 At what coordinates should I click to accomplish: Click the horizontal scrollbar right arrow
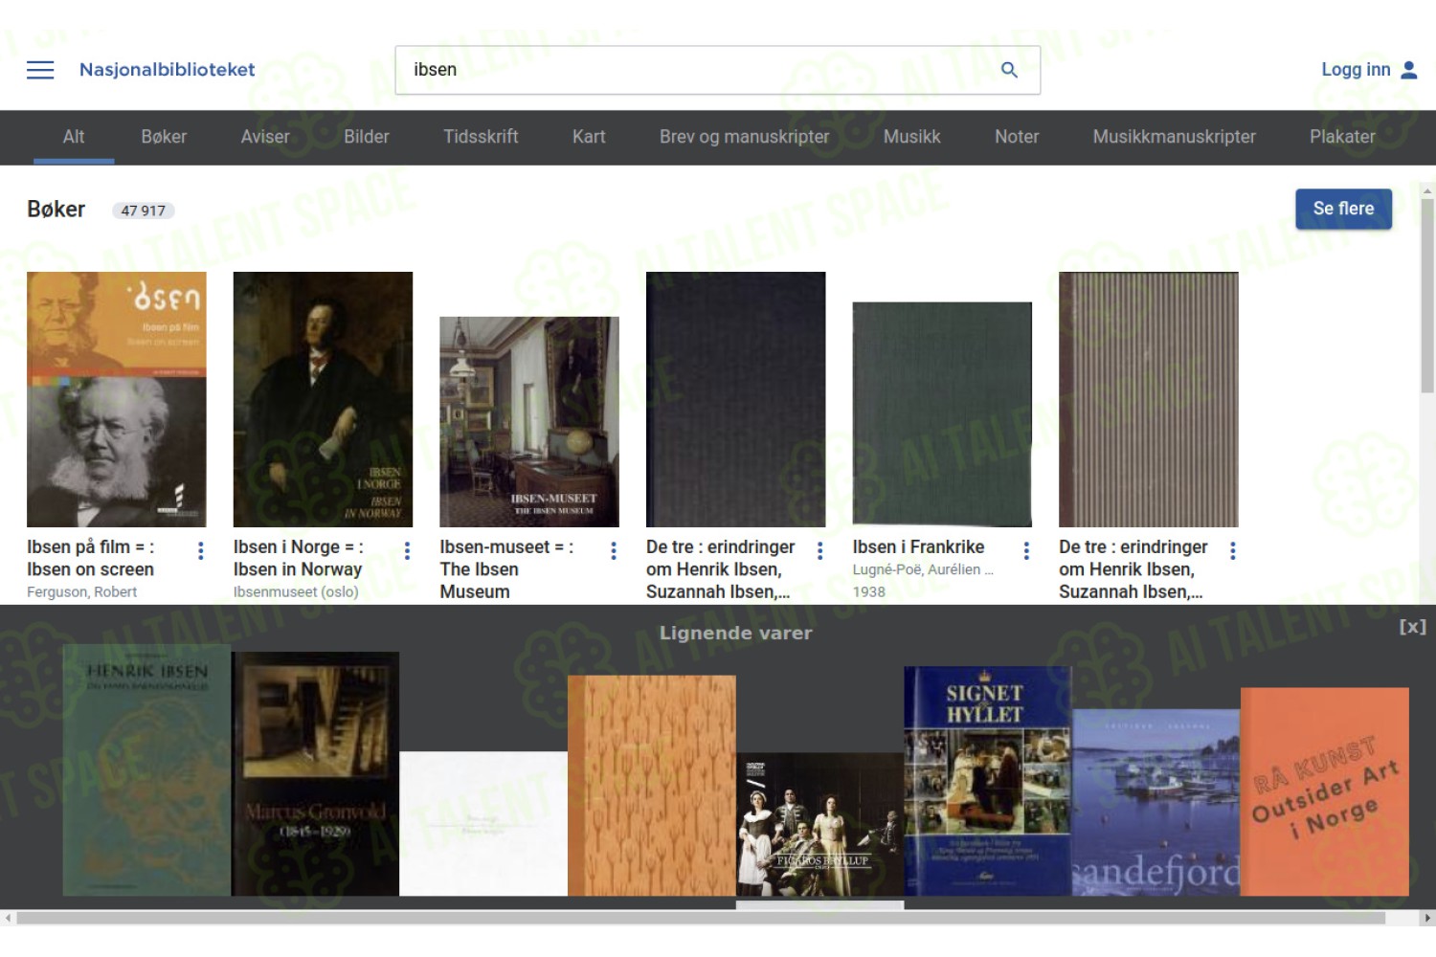tap(1427, 918)
